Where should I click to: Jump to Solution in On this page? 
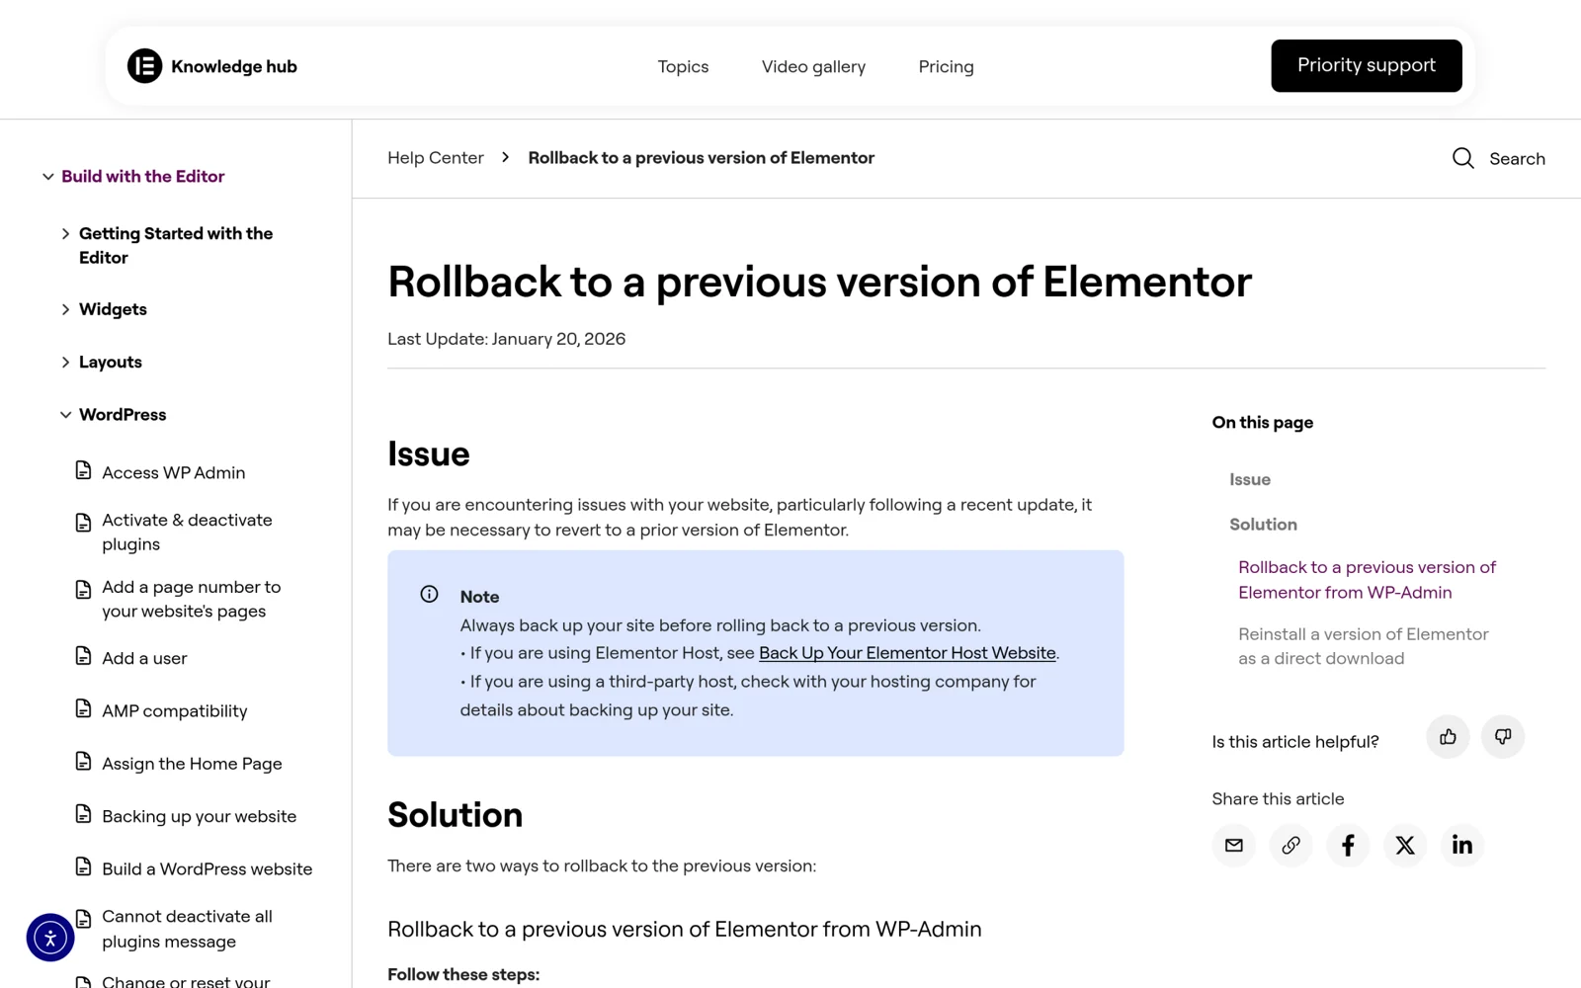tap(1263, 525)
